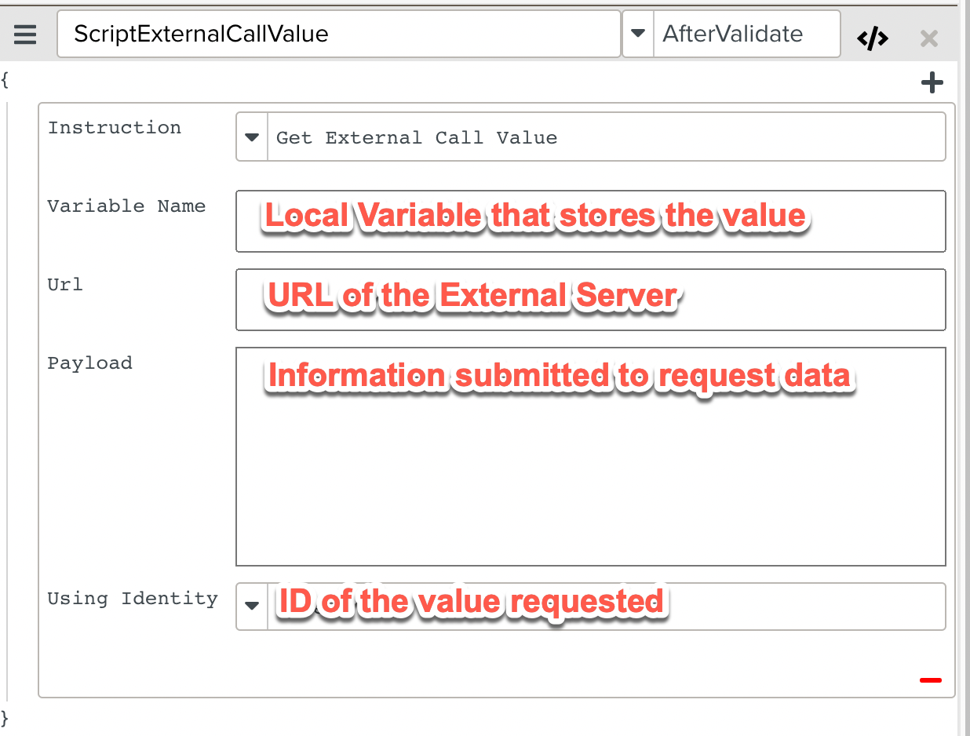Screen dimensions: 970x736
Task: Click the Instruction label
Action: click(115, 127)
